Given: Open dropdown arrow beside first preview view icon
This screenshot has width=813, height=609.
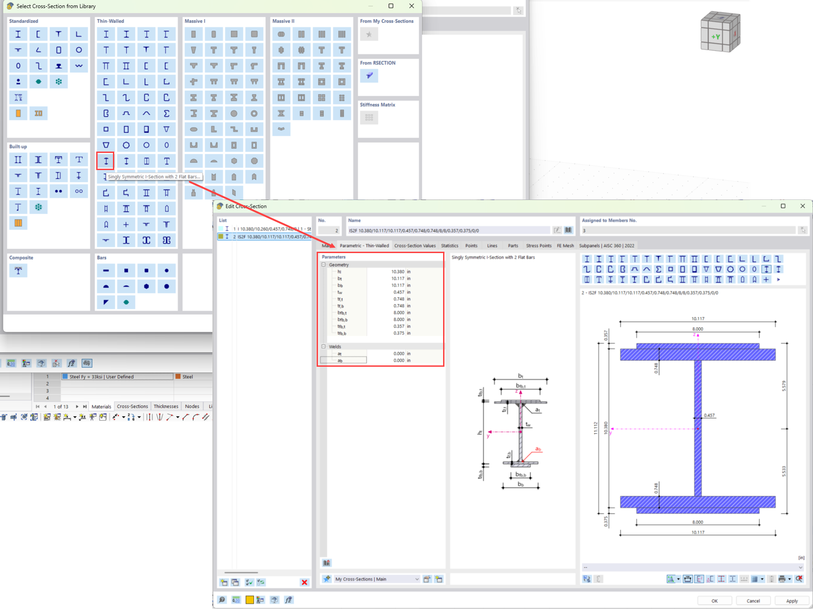Looking at the screenshot, I should point(678,579).
